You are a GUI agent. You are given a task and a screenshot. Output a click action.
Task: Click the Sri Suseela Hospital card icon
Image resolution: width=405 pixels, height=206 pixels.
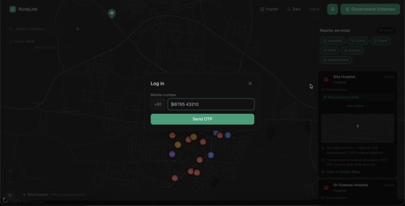pyautogui.click(x=326, y=187)
